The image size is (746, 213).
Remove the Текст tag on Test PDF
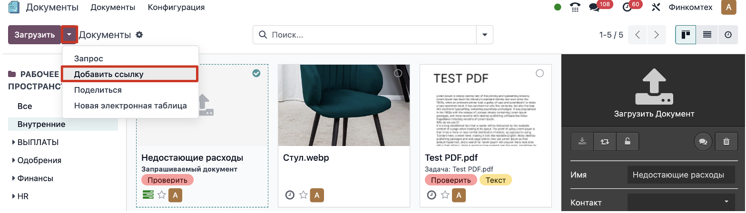(x=496, y=180)
